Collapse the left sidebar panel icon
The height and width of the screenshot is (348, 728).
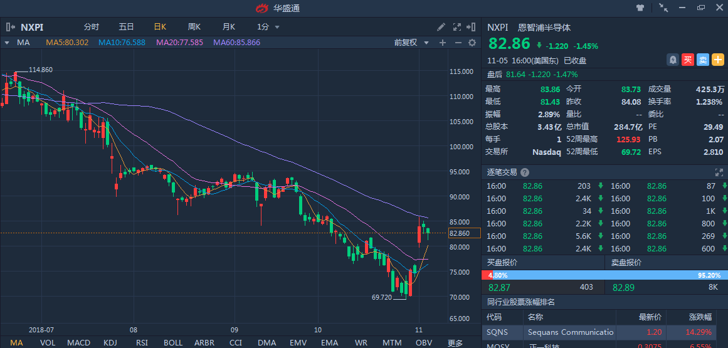click(x=10, y=27)
